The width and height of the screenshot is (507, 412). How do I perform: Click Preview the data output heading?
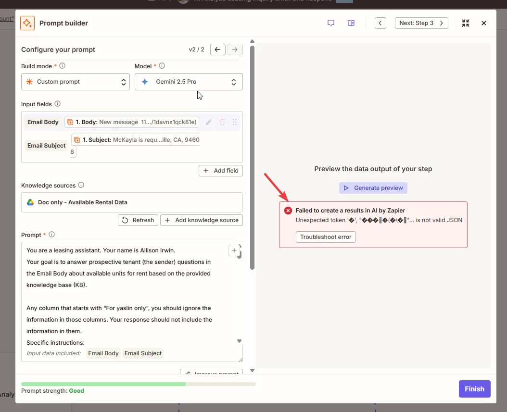[x=373, y=169]
